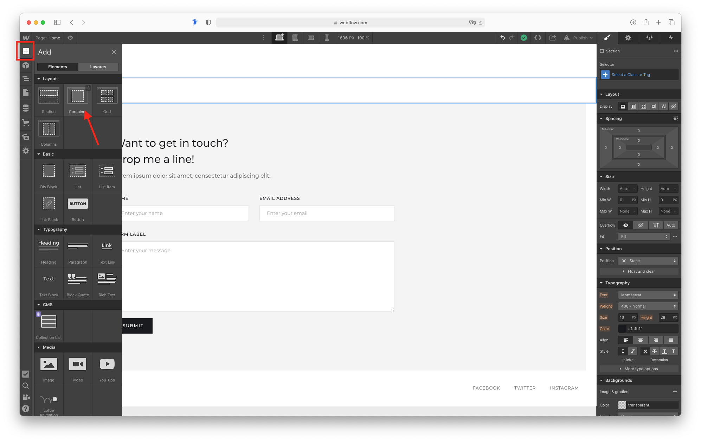Undo the last action
Viewport: 701px width, 442px height.
pyautogui.click(x=502, y=38)
